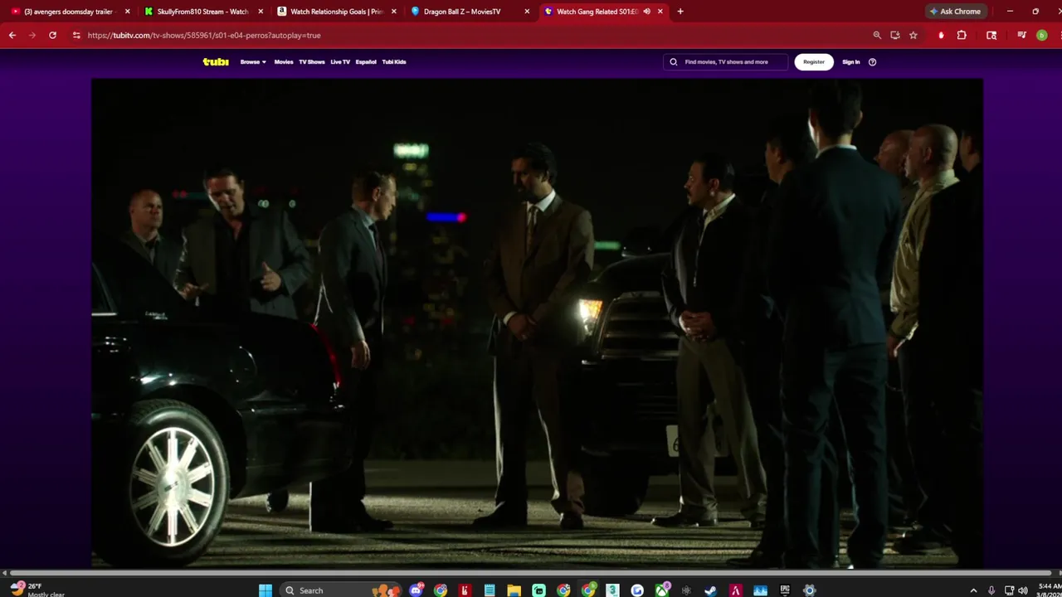This screenshot has height=597, width=1062.
Task: Open the media controls icon
Action: coord(1021,36)
